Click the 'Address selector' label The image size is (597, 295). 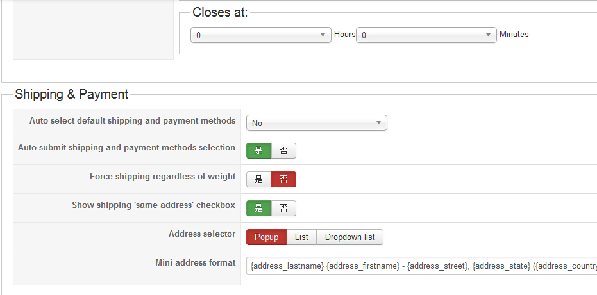[201, 234]
